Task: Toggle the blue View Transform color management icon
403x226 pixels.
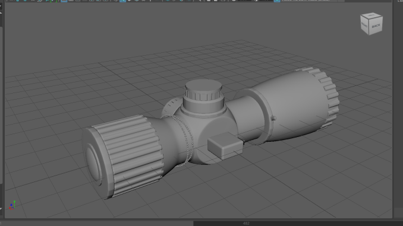Action: [277, 1]
